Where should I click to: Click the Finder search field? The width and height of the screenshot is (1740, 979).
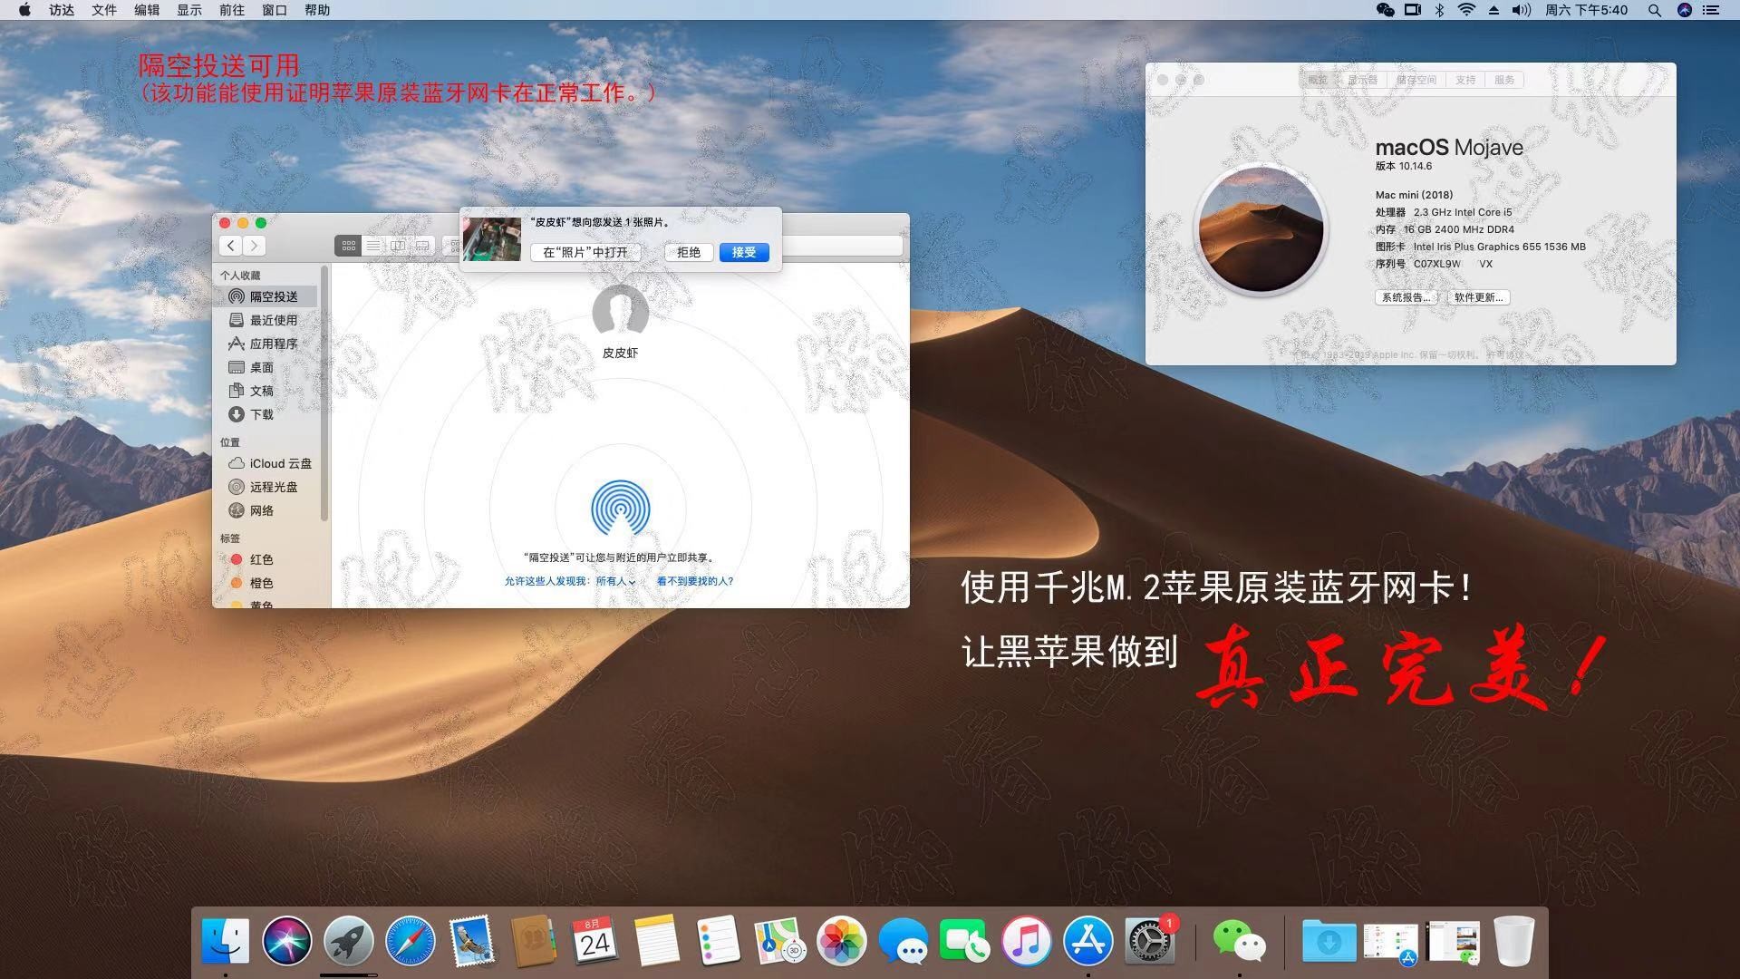[841, 246]
